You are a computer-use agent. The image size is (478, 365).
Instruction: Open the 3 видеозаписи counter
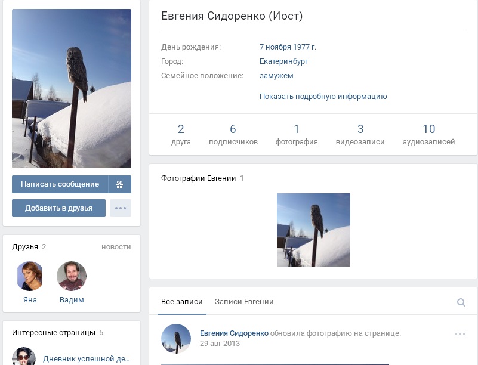(x=360, y=135)
